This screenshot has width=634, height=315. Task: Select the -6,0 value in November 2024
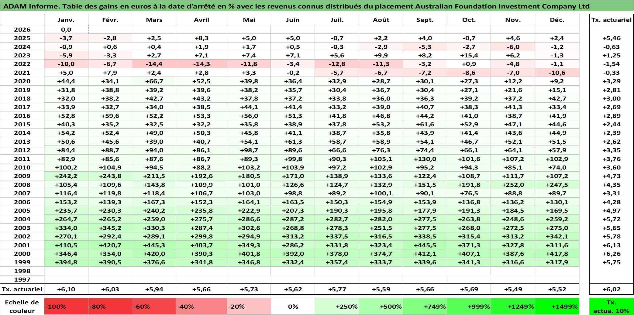(x=513, y=47)
